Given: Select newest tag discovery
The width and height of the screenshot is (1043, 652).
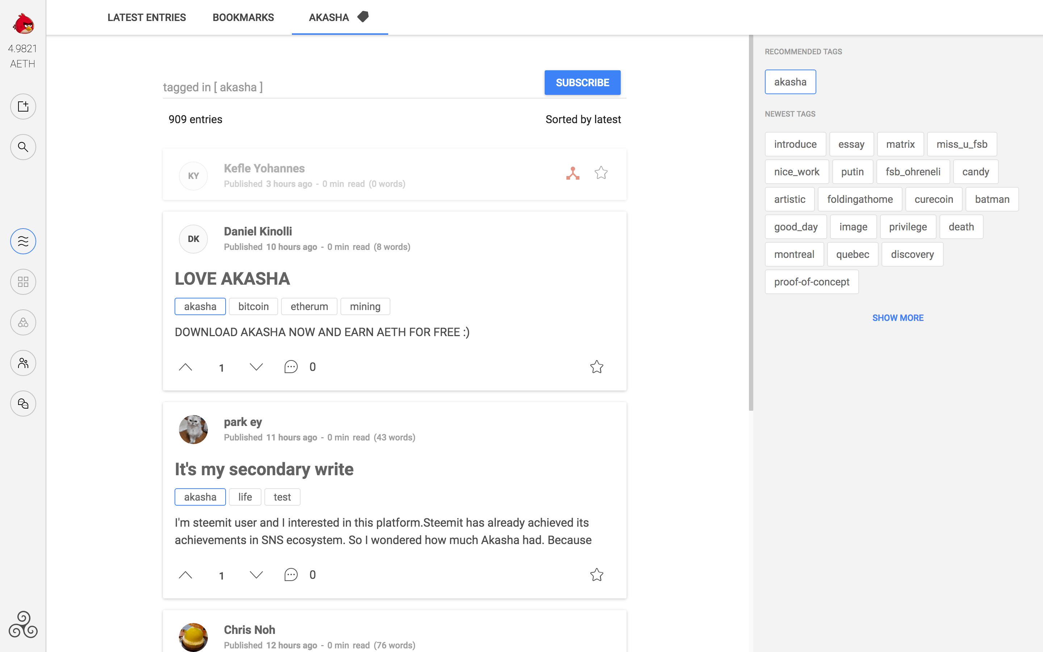Looking at the screenshot, I should [912, 254].
